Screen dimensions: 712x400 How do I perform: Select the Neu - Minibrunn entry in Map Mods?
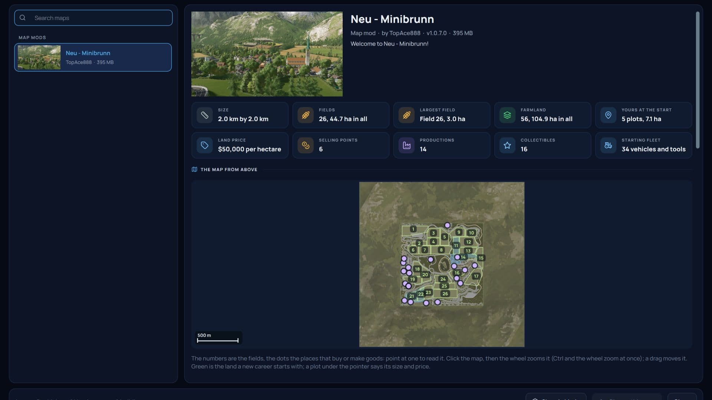click(x=93, y=57)
